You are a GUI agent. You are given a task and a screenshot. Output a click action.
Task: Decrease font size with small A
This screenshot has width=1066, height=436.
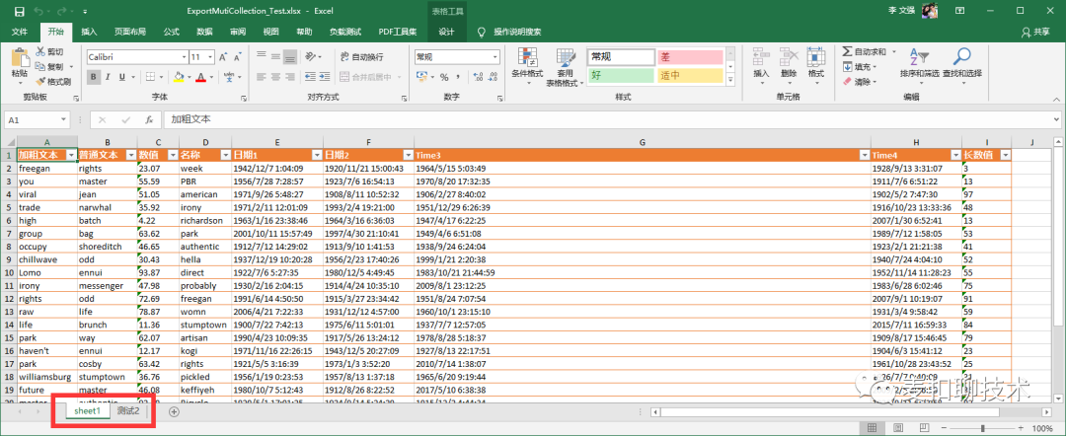click(x=239, y=57)
